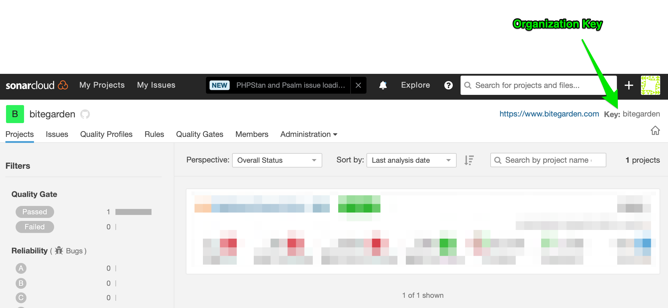Filter Reliability by rating B

click(x=21, y=283)
